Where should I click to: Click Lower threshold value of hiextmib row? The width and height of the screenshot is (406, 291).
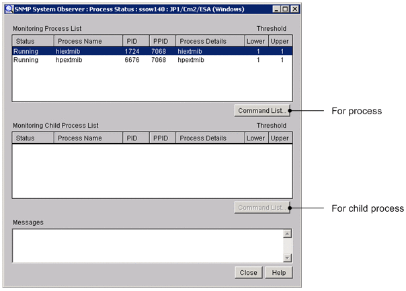point(258,51)
